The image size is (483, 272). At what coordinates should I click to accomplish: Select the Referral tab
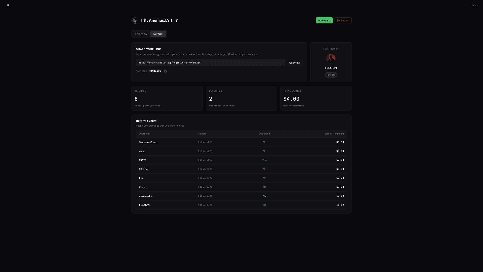[x=158, y=34]
